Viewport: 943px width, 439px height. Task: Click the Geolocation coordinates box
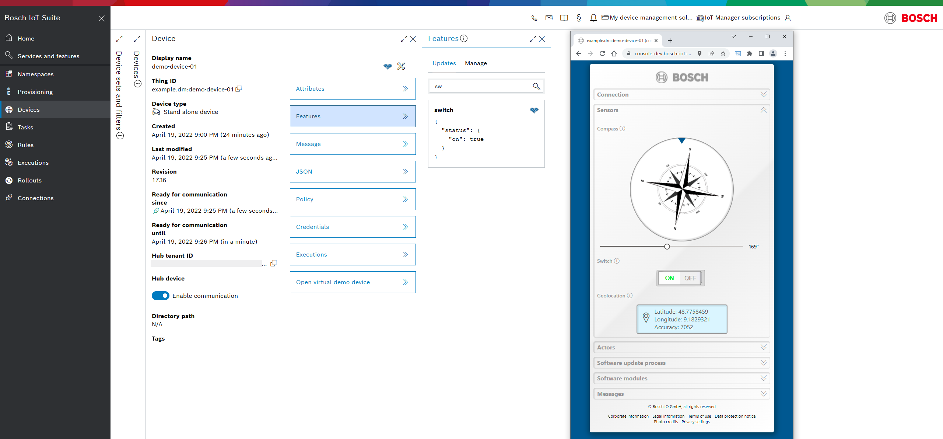[682, 319]
